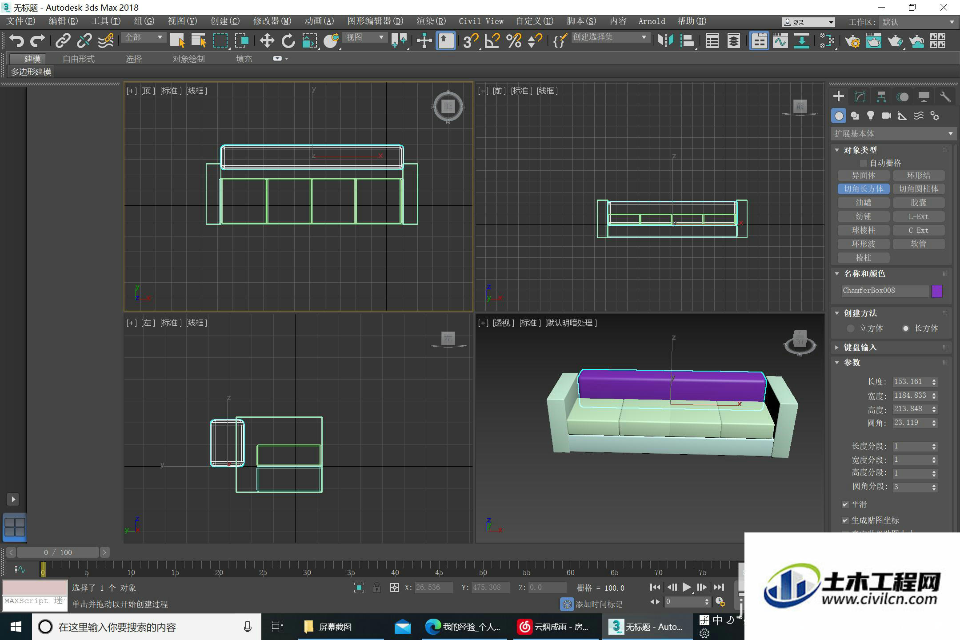This screenshot has height=640, width=960.
Task: Click the Play Animation button
Action: click(687, 588)
